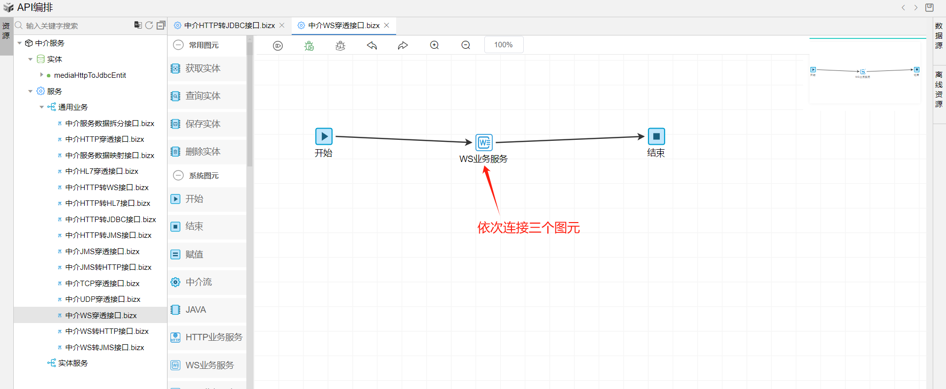This screenshot has width=946, height=389.
Task: Switch to 中介HTTP转JDBC接口.bizx tab
Action: (x=230, y=26)
